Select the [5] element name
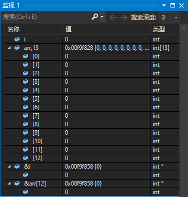 (36, 99)
